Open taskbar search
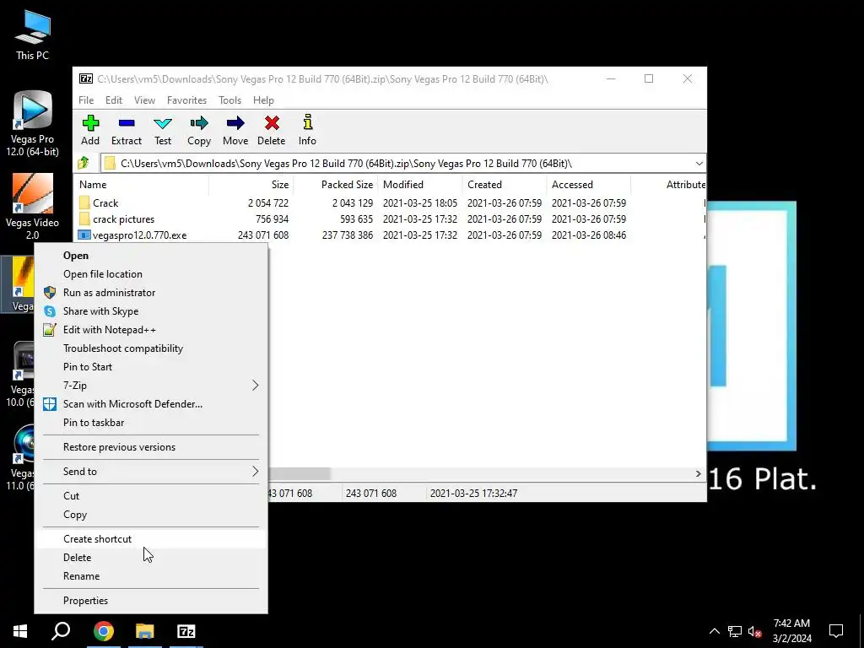Viewport: 864px width, 648px height. [61, 631]
